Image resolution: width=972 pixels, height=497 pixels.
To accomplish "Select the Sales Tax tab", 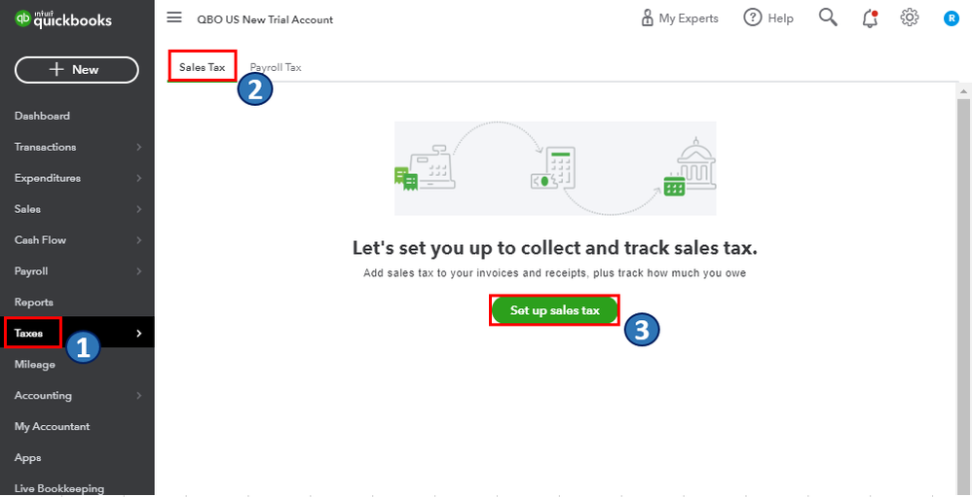I will tap(202, 67).
